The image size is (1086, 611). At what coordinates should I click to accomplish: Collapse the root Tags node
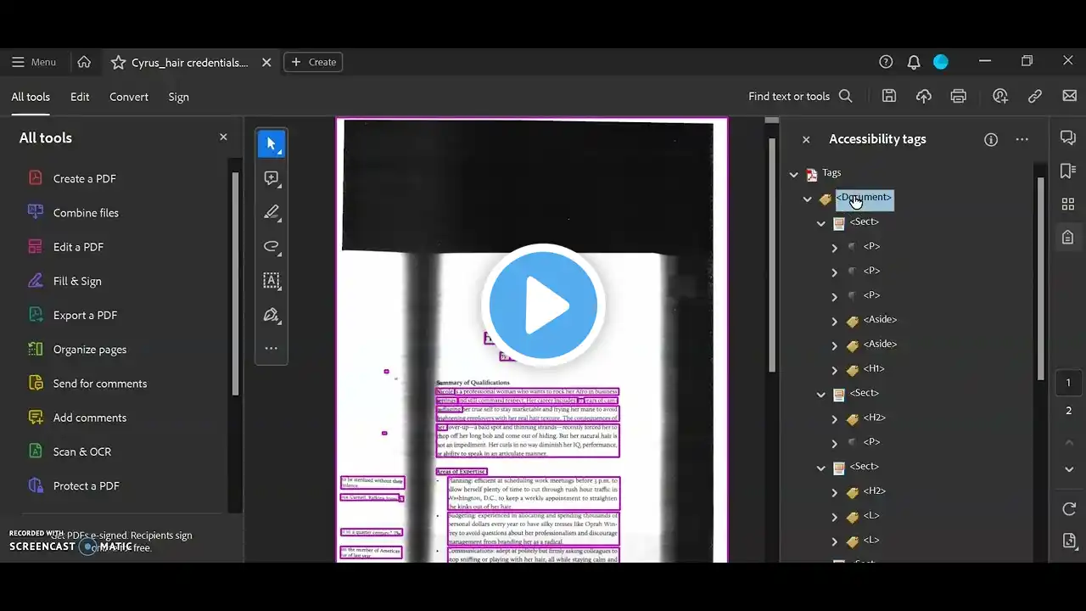click(x=794, y=174)
